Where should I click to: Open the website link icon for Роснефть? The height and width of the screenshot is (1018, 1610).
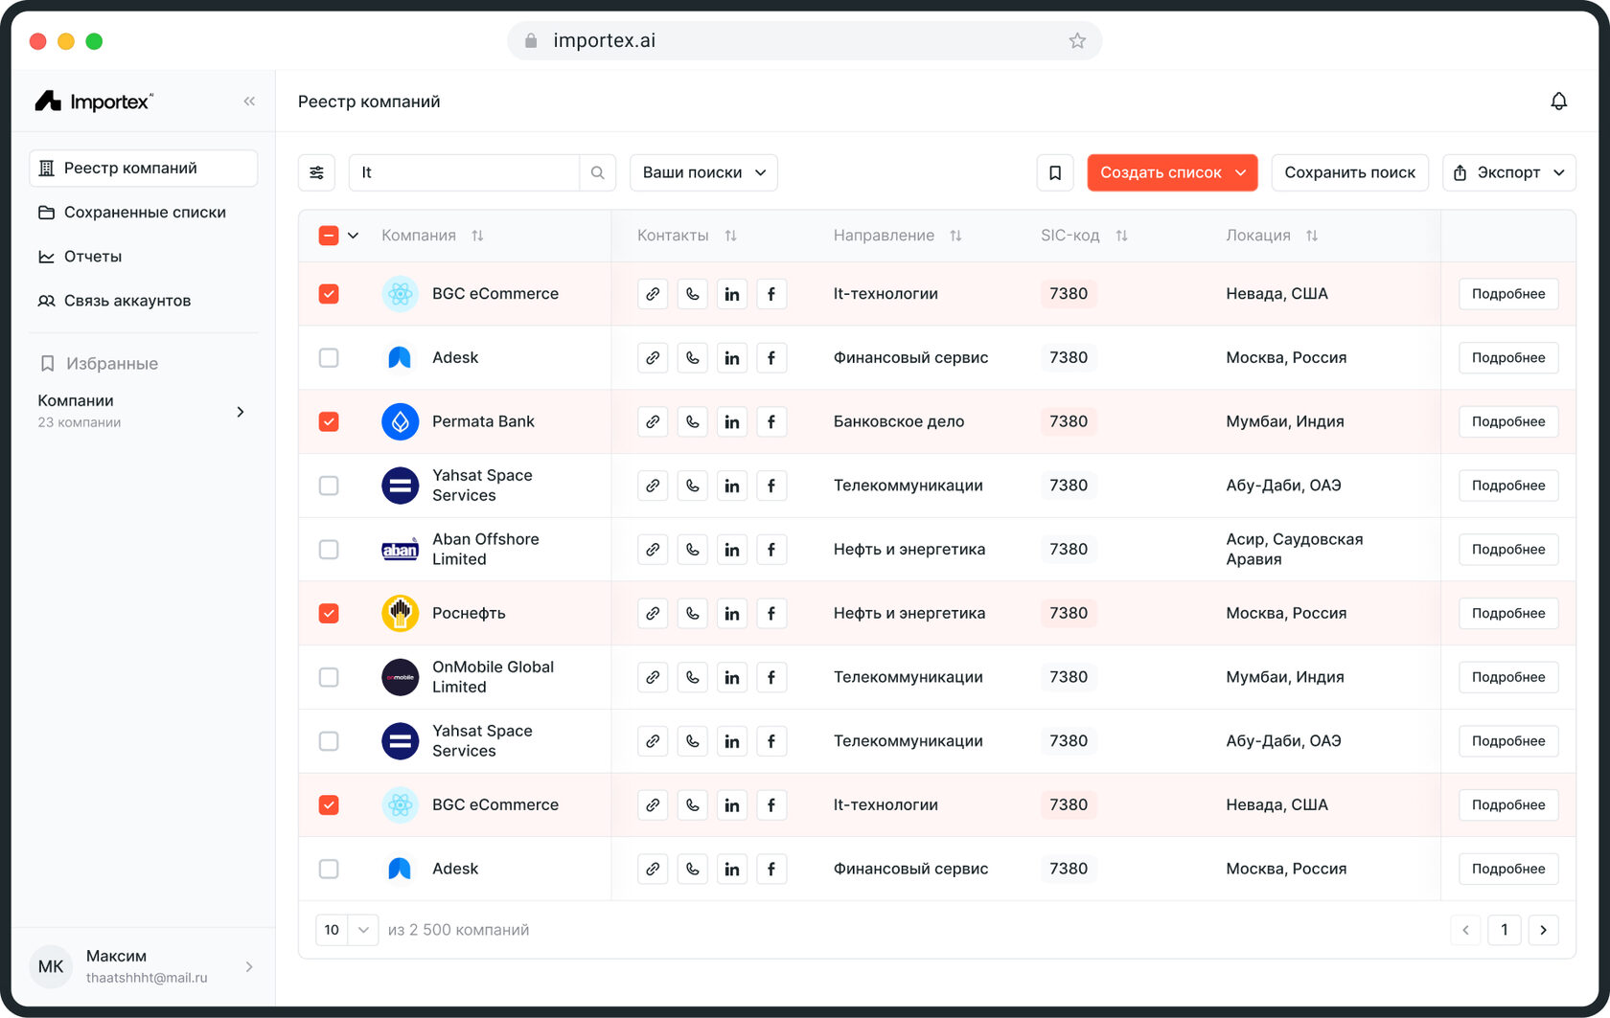tap(653, 613)
